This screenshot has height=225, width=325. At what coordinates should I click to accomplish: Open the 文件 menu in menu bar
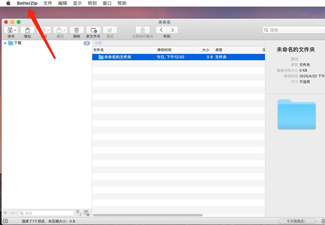pyautogui.click(x=48, y=3)
